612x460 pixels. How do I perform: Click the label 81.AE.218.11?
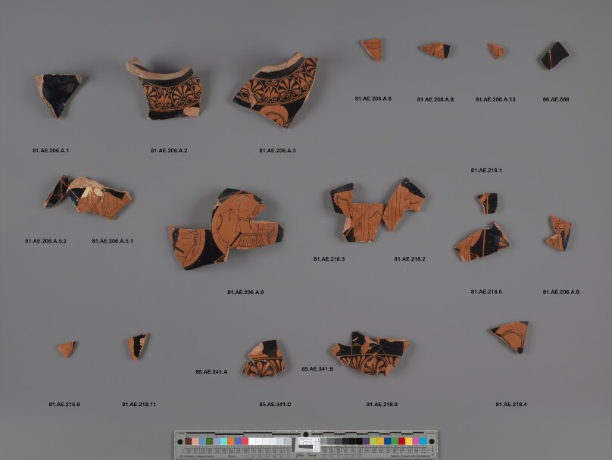pos(139,404)
